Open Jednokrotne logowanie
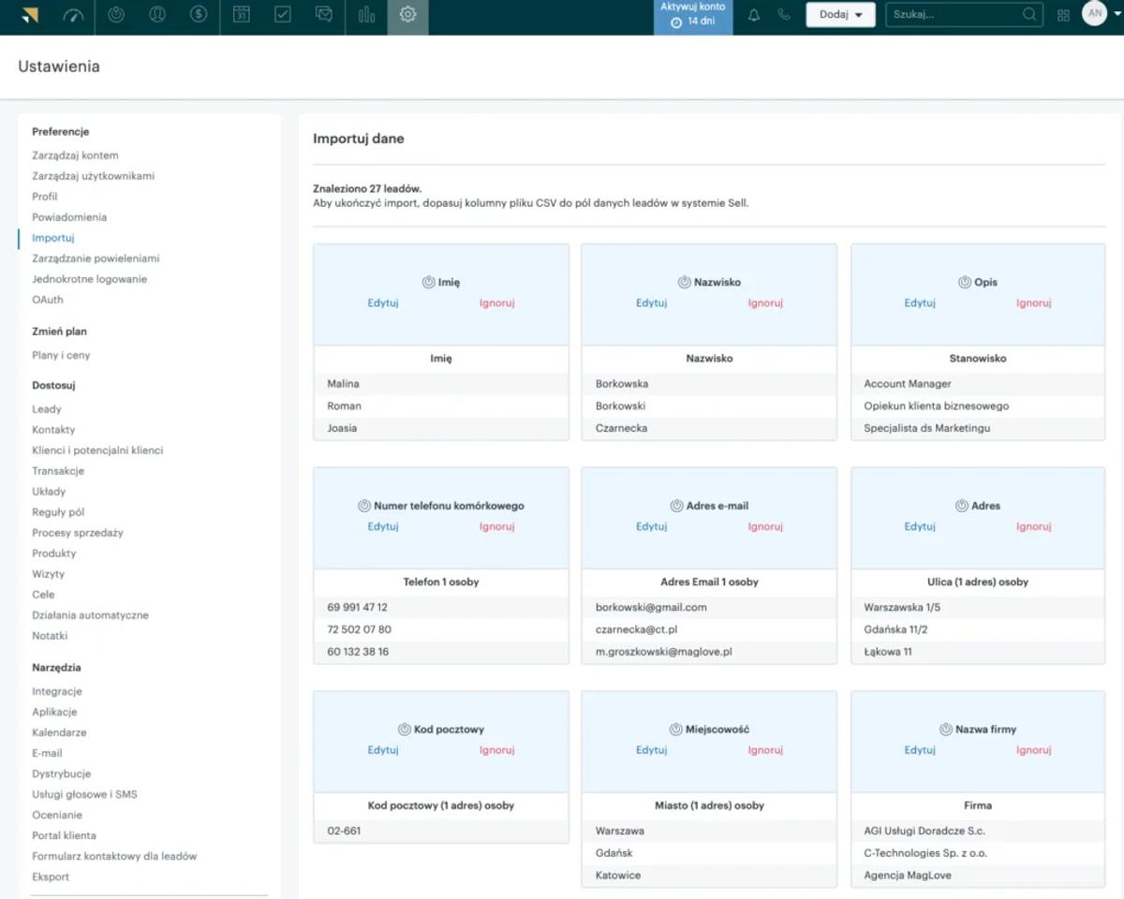 (x=89, y=279)
